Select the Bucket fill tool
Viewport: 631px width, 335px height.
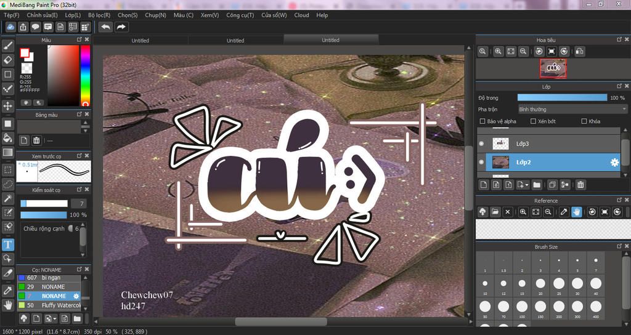[x=7, y=138]
